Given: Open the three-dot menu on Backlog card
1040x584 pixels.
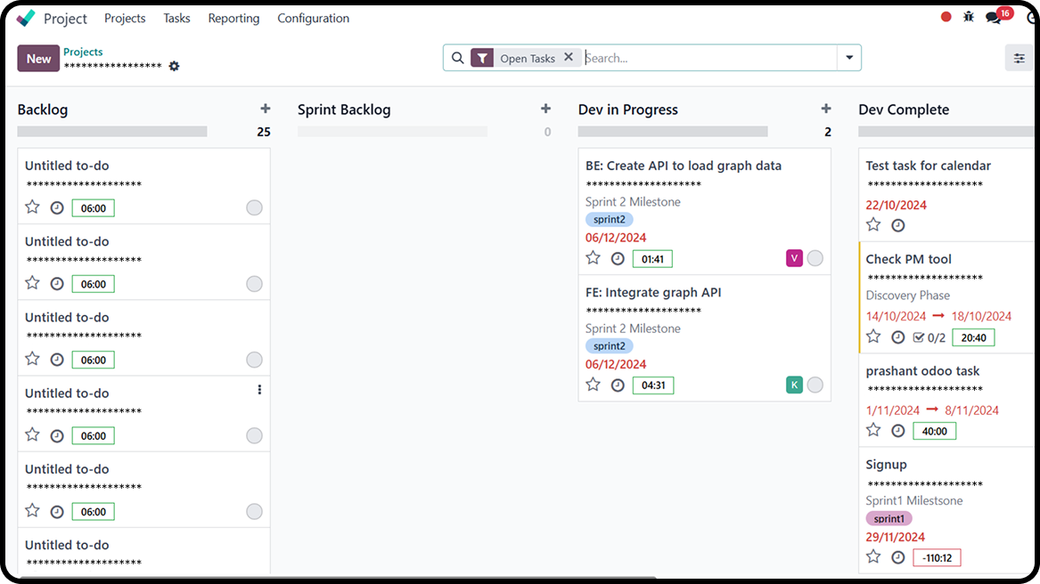Looking at the screenshot, I should point(259,390).
